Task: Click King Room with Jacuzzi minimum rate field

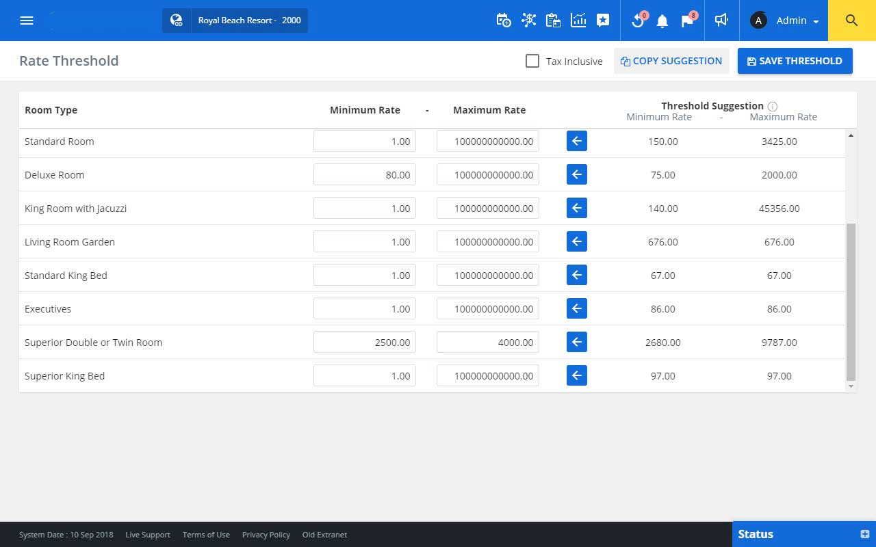Action: point(365,208)
